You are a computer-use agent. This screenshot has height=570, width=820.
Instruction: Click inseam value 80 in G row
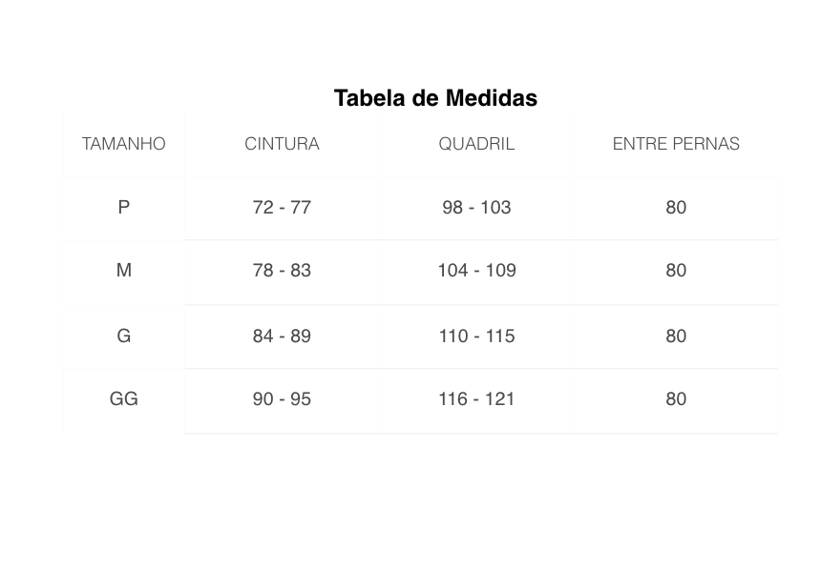[x=676, y=336]
